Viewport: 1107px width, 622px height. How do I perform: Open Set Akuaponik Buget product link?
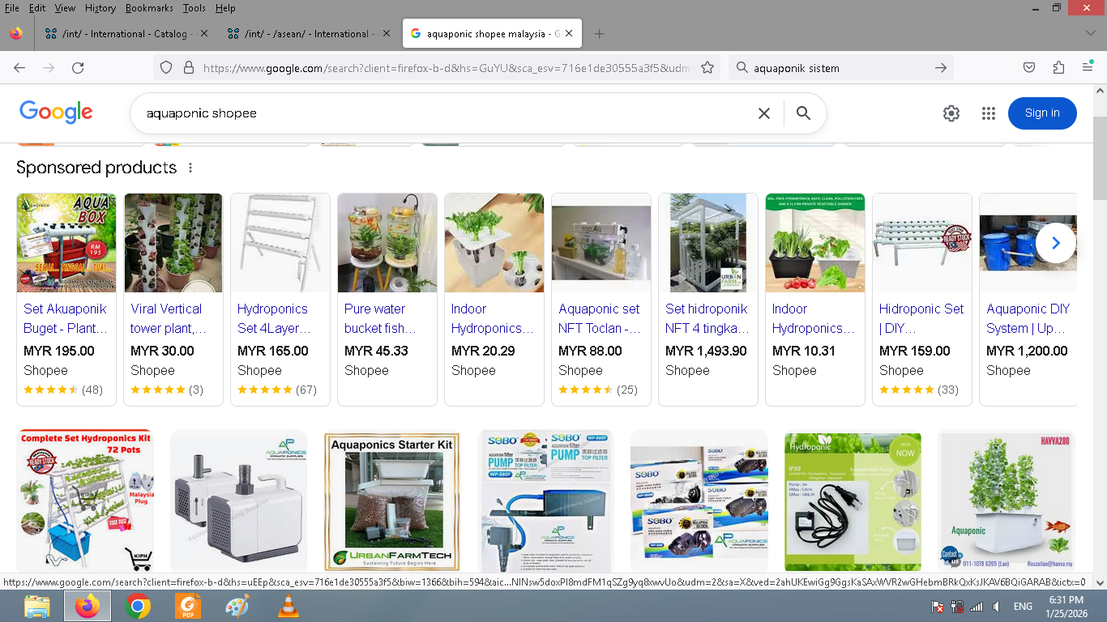pyautogui.click(x=66, y=318)
